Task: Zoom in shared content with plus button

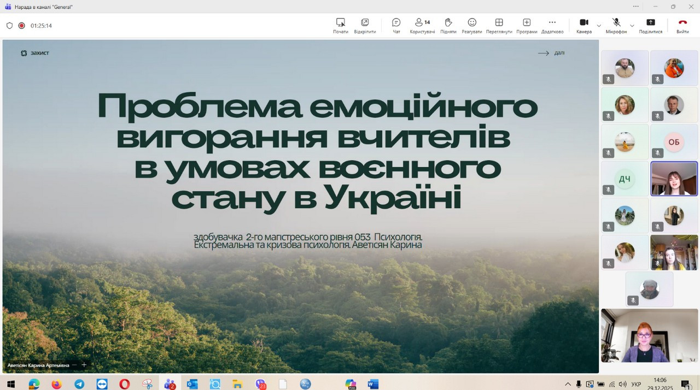Action: pos(84,365)
